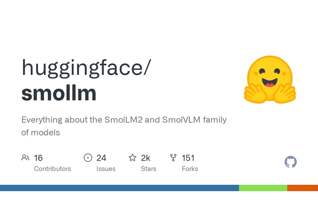Open the smollm repository title
This screenshot has height=223, width=318.
(x=59, y=93)
